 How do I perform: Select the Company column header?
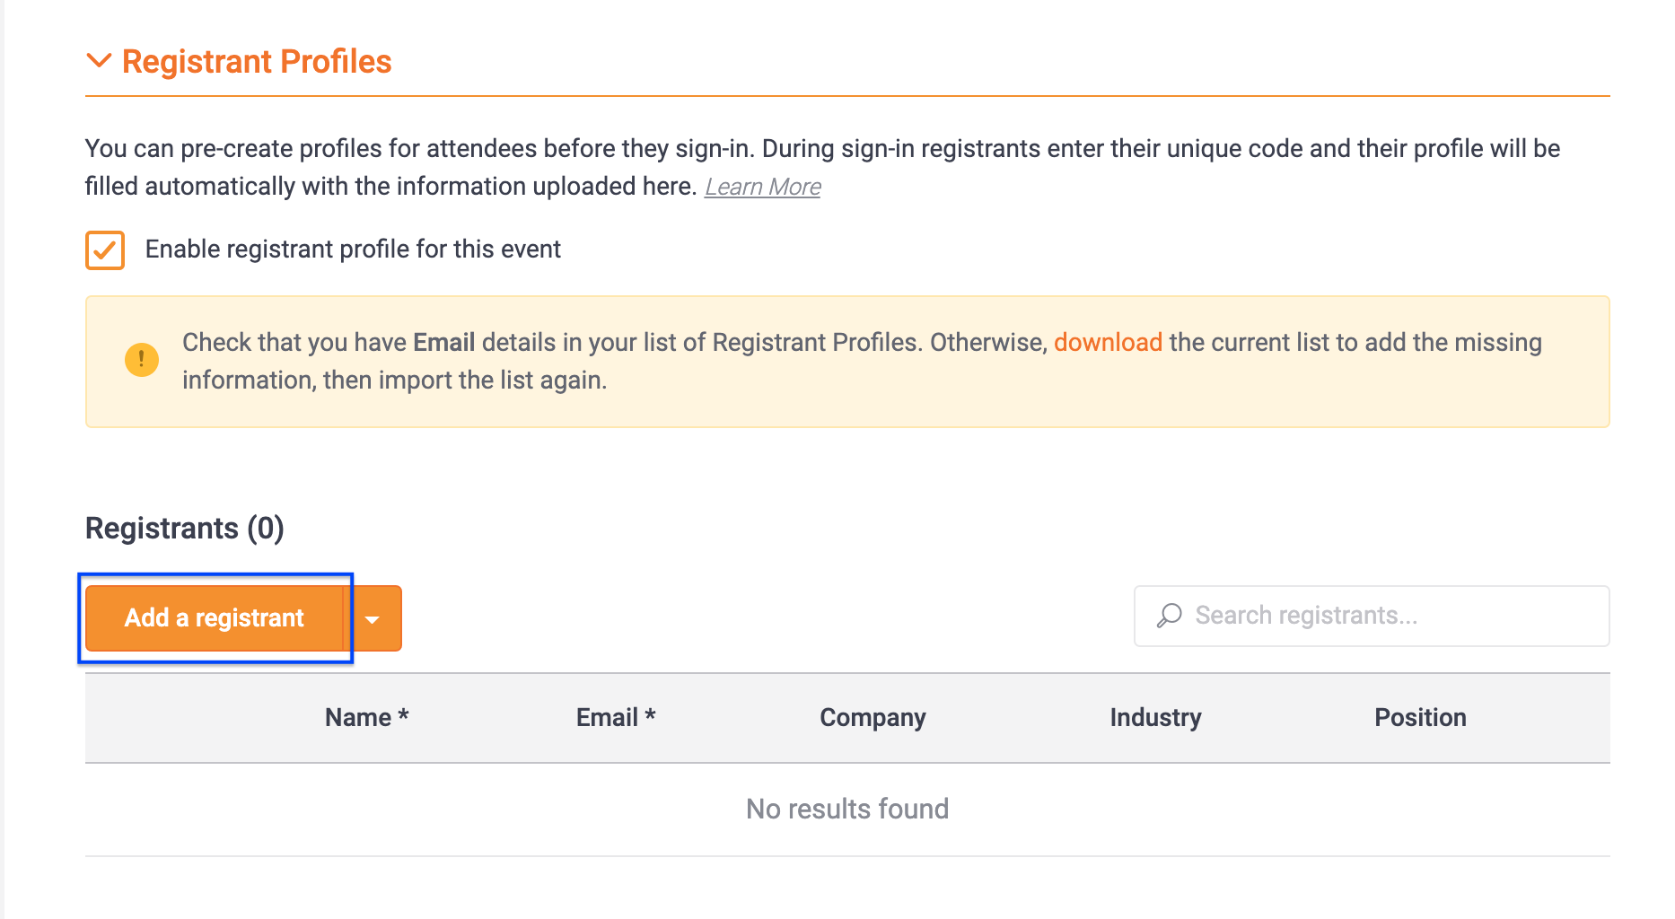tap(873, 717)
